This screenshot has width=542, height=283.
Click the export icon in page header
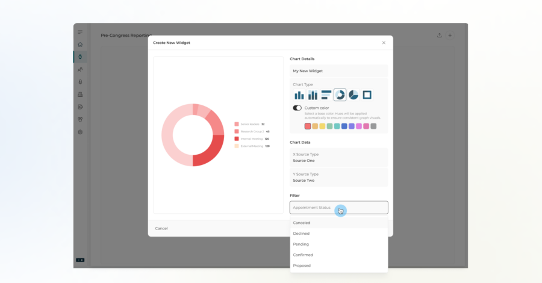point(440,36)
